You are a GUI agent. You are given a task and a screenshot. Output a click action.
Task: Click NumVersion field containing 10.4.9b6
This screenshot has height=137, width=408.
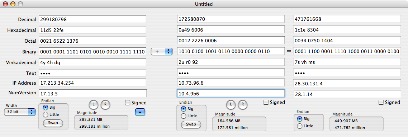pos(231,93)
